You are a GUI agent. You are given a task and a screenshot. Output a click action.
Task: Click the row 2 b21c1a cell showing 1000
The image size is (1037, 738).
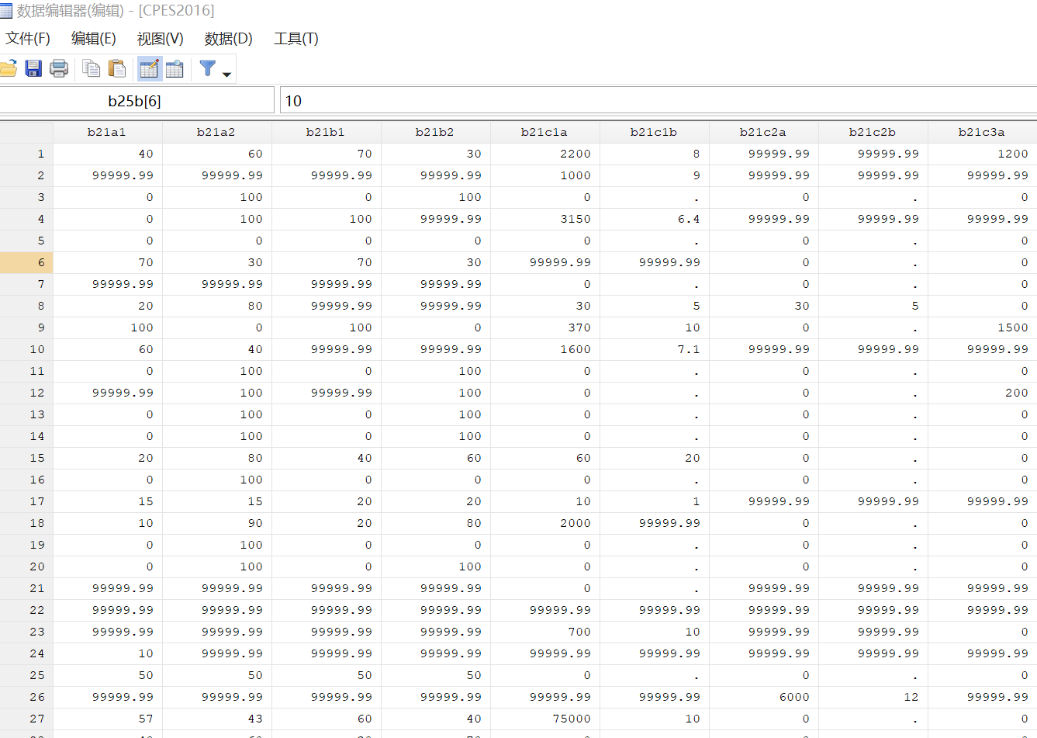[544, 175]
